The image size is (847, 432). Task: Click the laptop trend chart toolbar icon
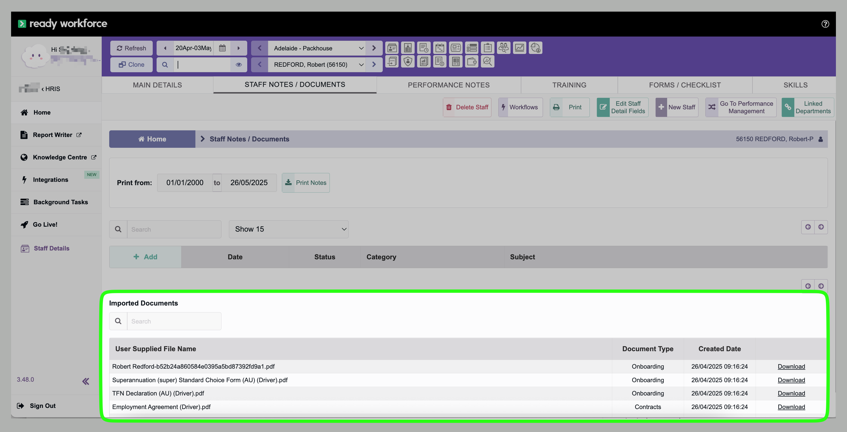point(519,48)
